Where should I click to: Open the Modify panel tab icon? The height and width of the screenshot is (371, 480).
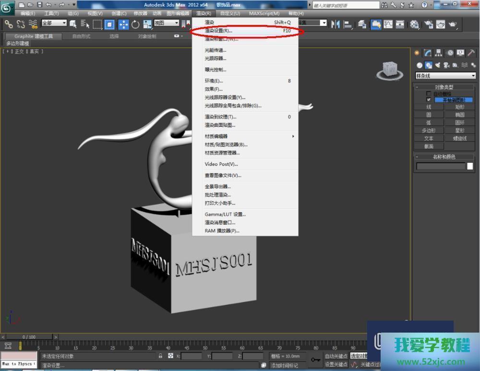click(427, 53)
